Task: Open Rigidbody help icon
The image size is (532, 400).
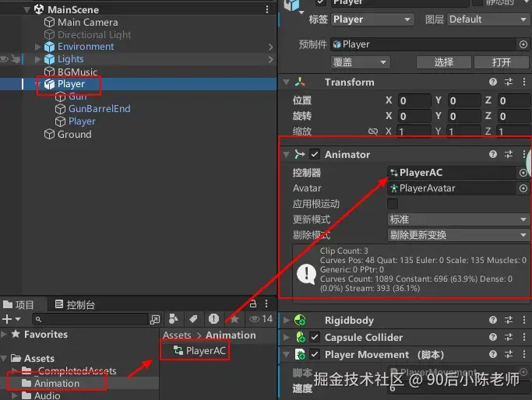Action: pos(493,320)
